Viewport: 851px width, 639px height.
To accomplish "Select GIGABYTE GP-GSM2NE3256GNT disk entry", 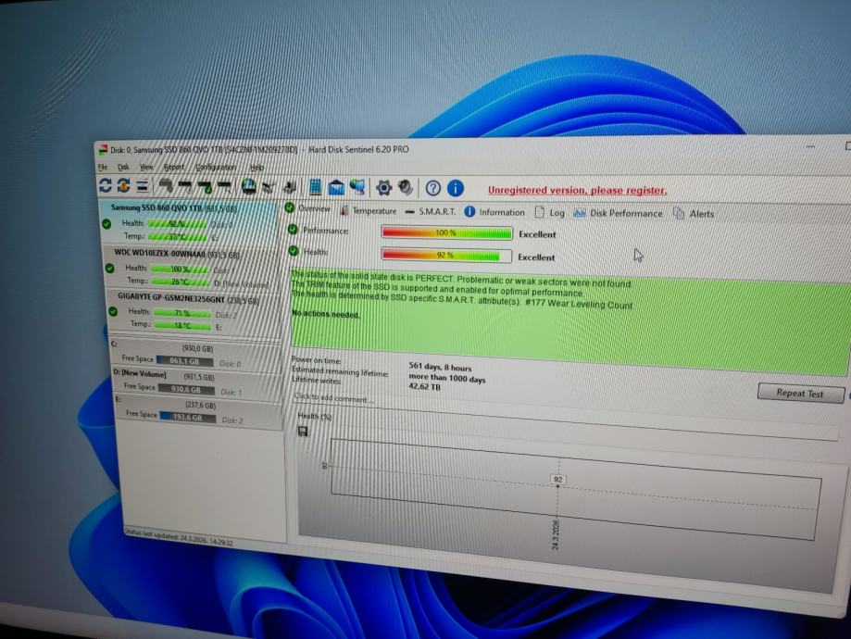I will point(193,311).
